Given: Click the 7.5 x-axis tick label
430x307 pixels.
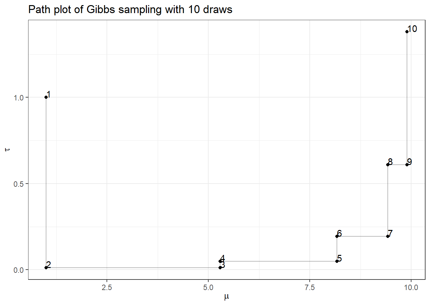Looking at the screenshot, I should pyautogui.click(x=310, y=287).
